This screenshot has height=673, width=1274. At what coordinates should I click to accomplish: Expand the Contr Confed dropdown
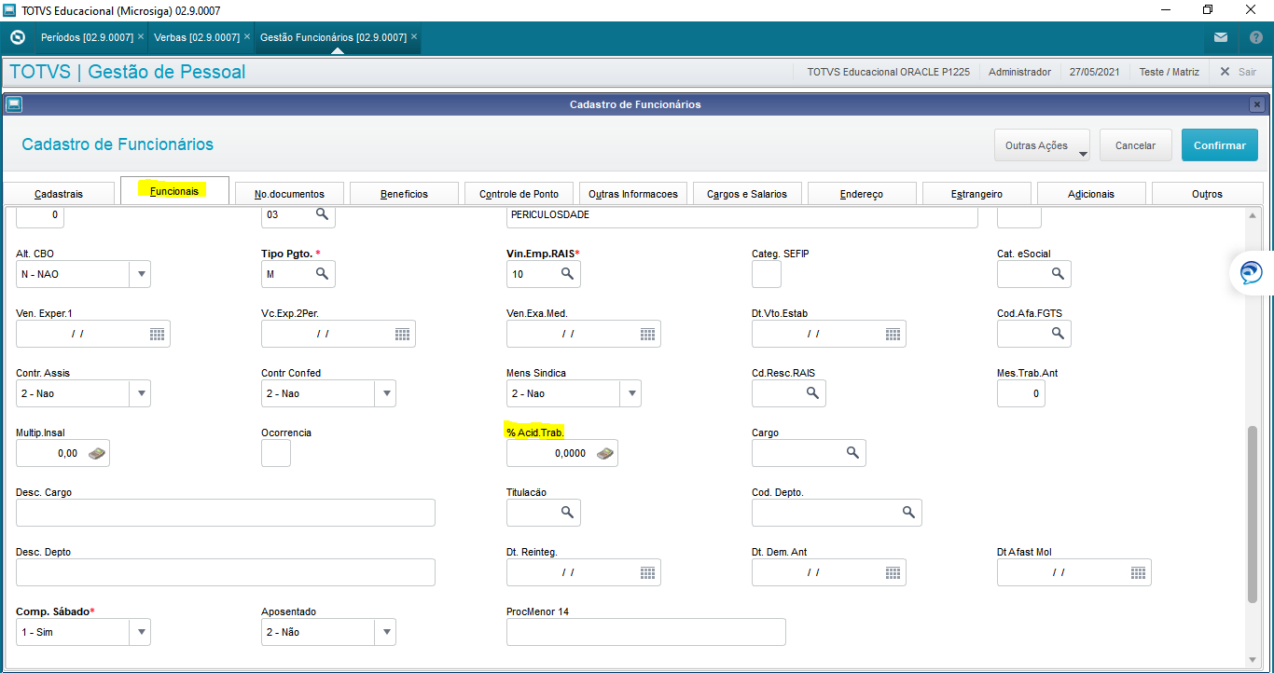click(386, 393)
